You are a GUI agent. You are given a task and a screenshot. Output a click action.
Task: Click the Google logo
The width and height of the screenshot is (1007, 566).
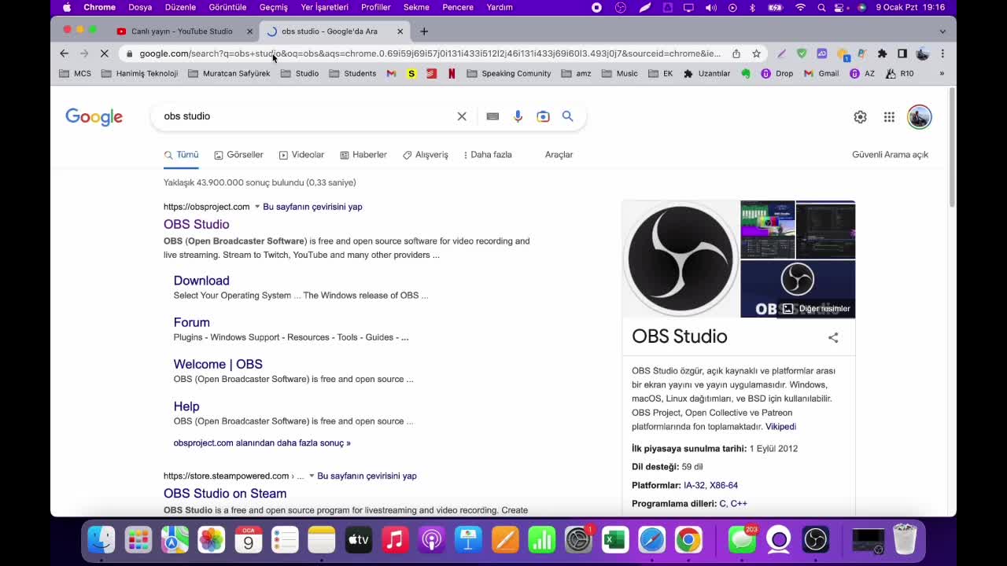coord(94,117)
